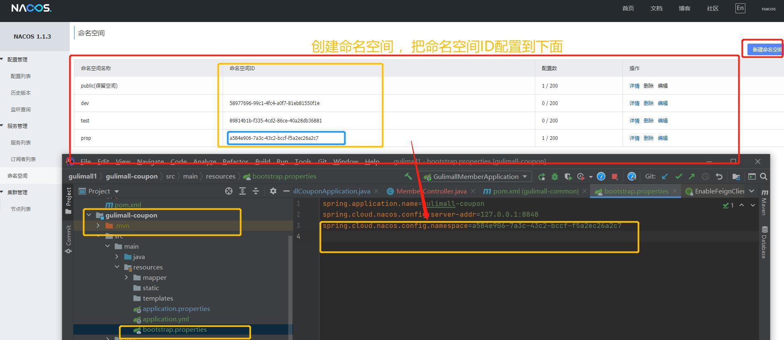Open run configuration dropdown GulimallMemberApplication

click(x=475, y=177)
